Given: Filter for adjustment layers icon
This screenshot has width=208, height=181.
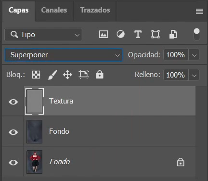Looking at the screenshot, I should 120,34.
